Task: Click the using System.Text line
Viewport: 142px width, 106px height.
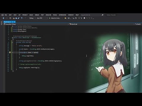Action: point(20,29)
